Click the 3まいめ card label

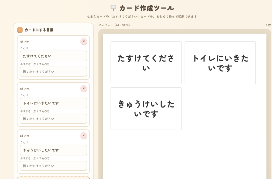pyautogui.click(x=24, y=136)
